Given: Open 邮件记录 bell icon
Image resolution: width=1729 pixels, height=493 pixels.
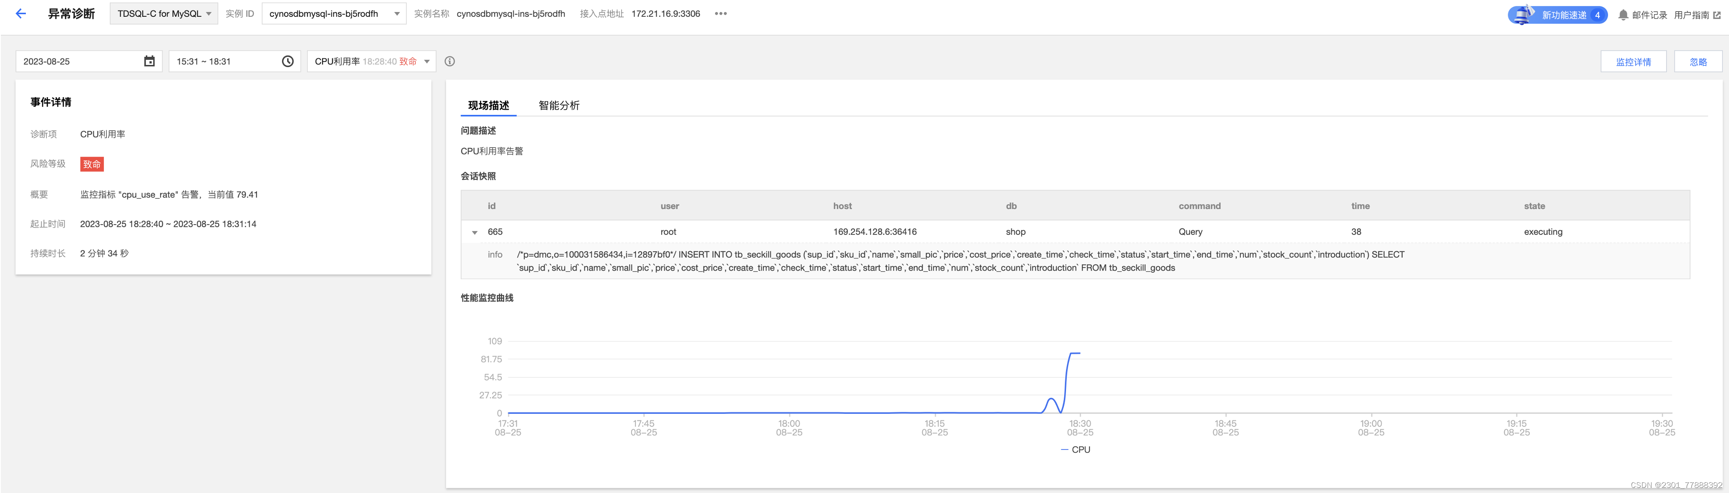Looking at the screenshot, I should (1623, 15).
